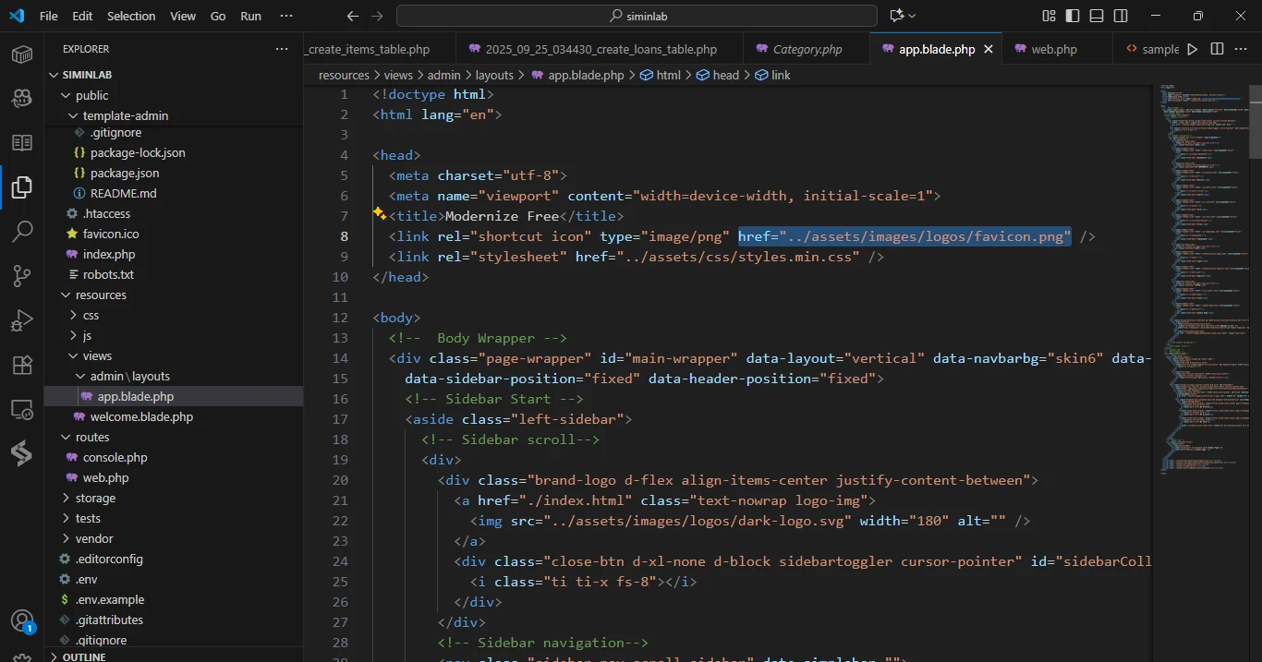The width and height of the screenshot is (1262, 662).
Task: Open the Source Control view
Action: (22, 276)
